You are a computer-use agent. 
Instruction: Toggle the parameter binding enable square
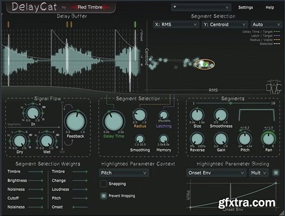(276, 173)
